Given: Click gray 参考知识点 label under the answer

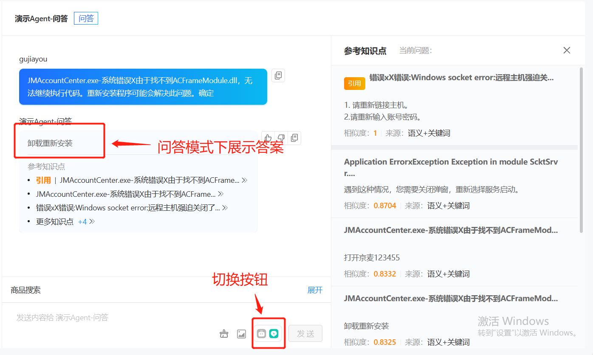Looking at the screenshot, I should point(46,167).
